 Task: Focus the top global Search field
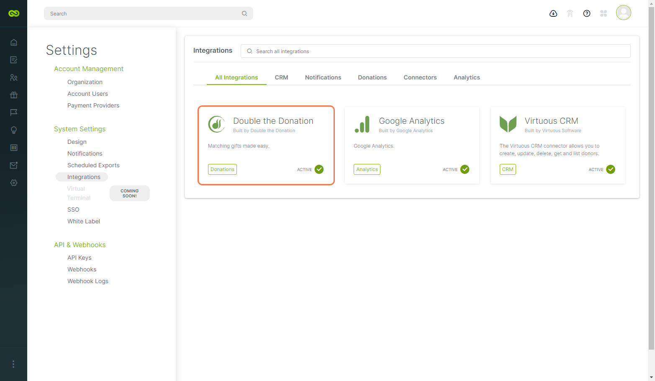(149, 13)
